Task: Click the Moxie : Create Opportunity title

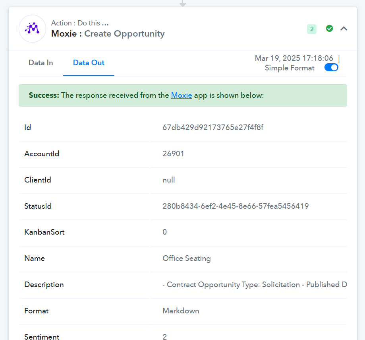Action: click(x=108, y=33)
